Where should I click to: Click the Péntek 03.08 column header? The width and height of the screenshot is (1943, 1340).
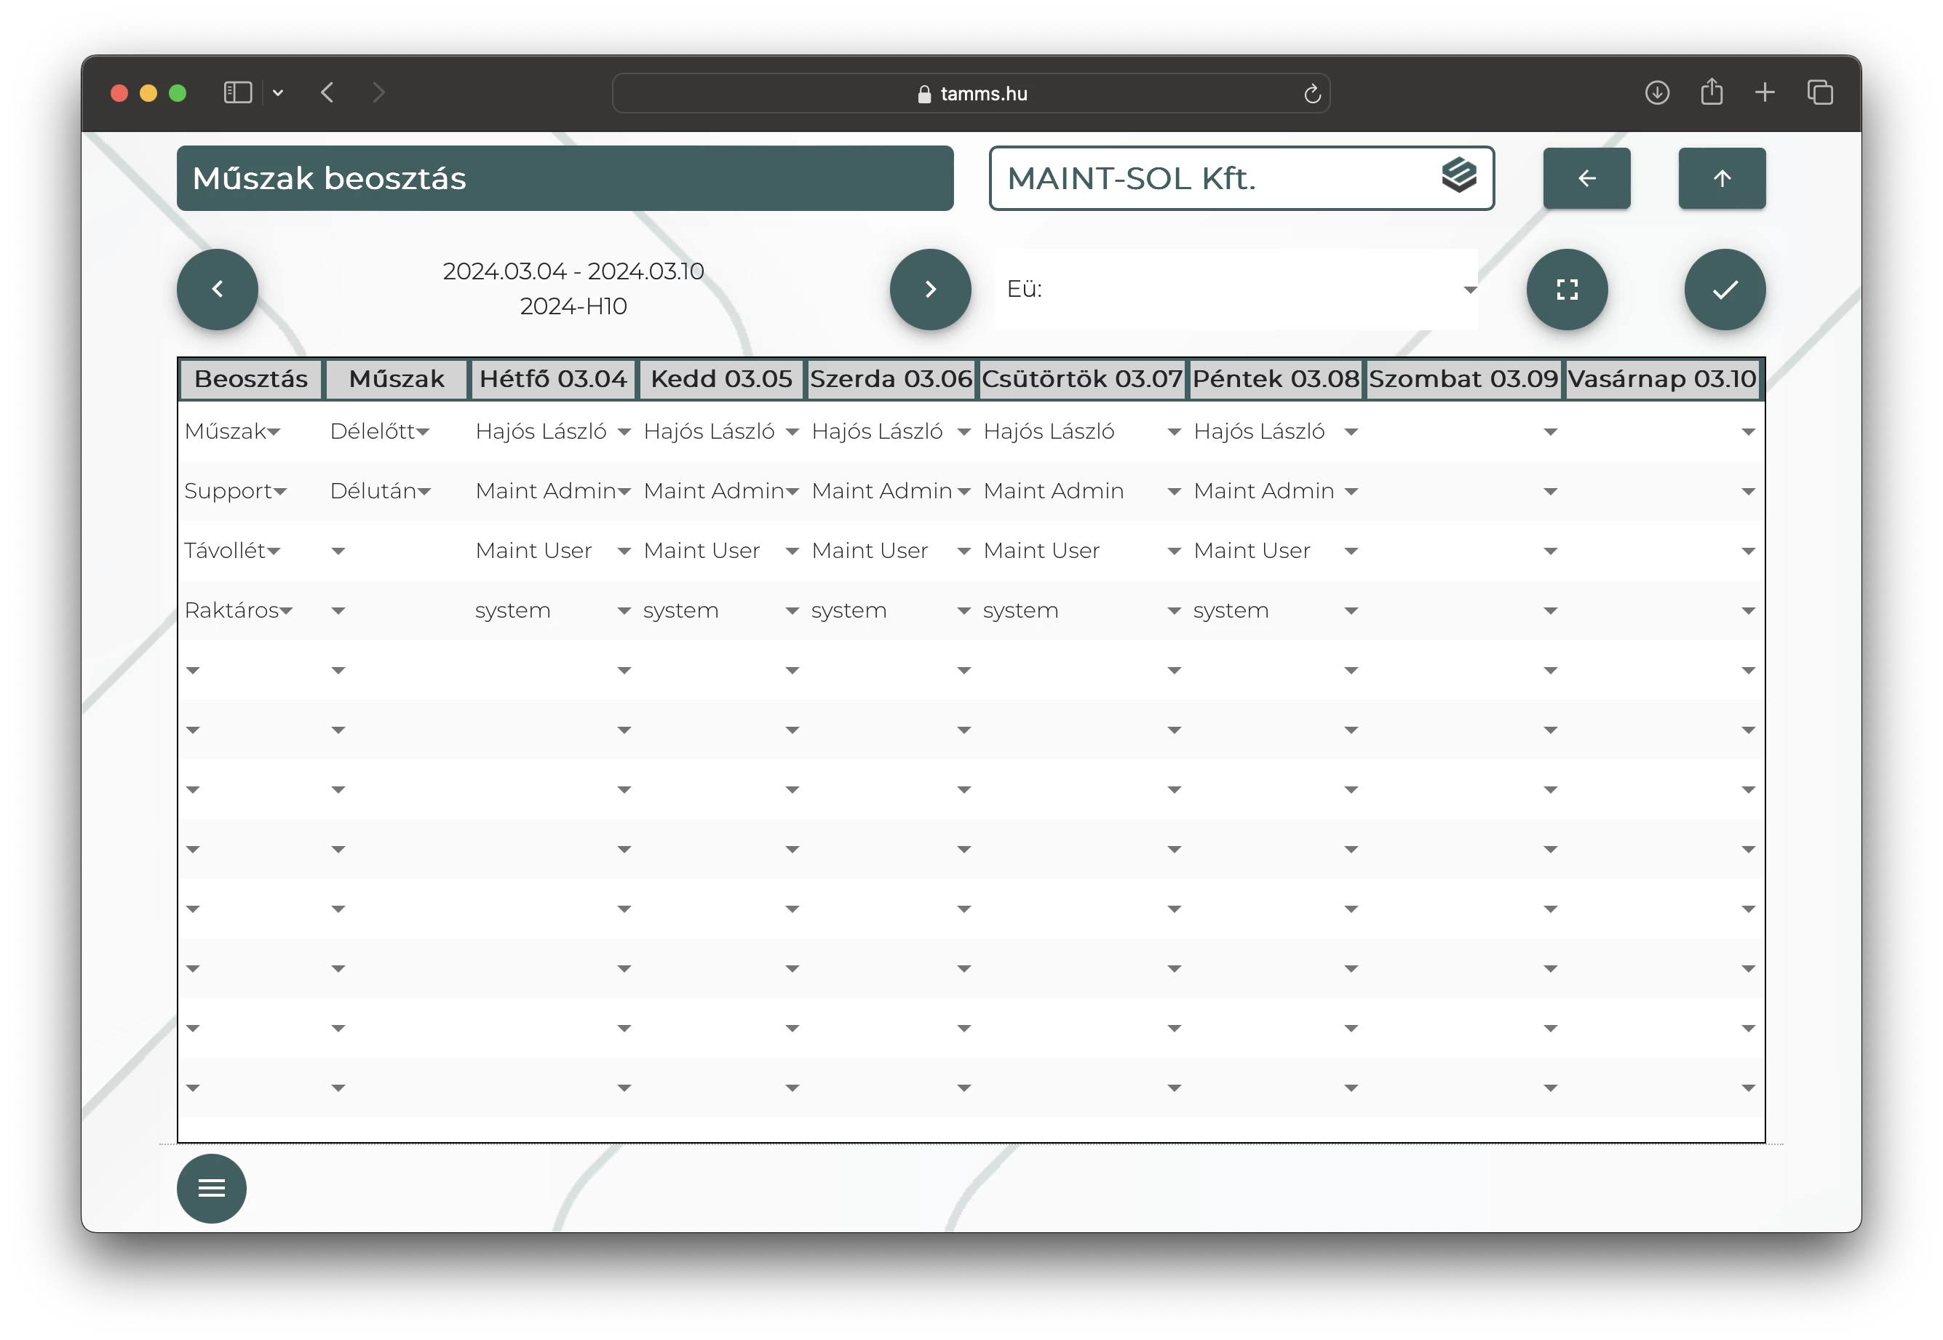click(1275, 379)
